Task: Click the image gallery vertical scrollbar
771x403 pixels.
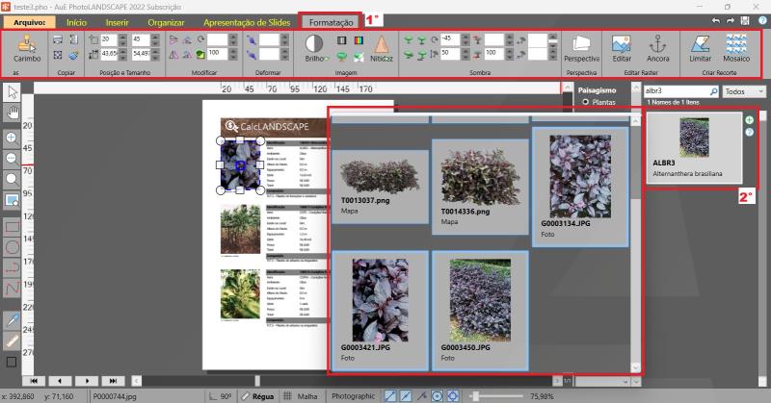Action: [x=635, y=243]
